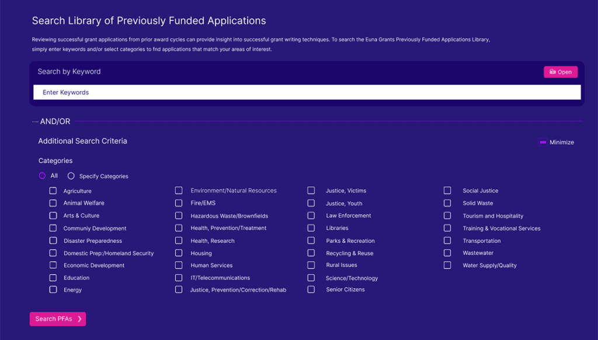Tick the Libraries category checkbox
This screenshot has height=340, width=598.
[311, 228]
